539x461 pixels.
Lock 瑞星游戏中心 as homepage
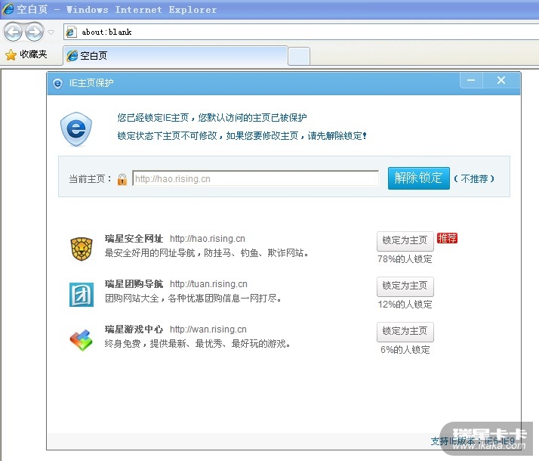point(405,331)
